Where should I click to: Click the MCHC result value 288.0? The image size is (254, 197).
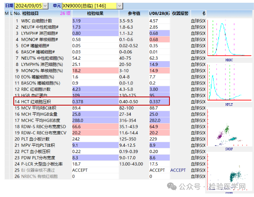[78, 120]
